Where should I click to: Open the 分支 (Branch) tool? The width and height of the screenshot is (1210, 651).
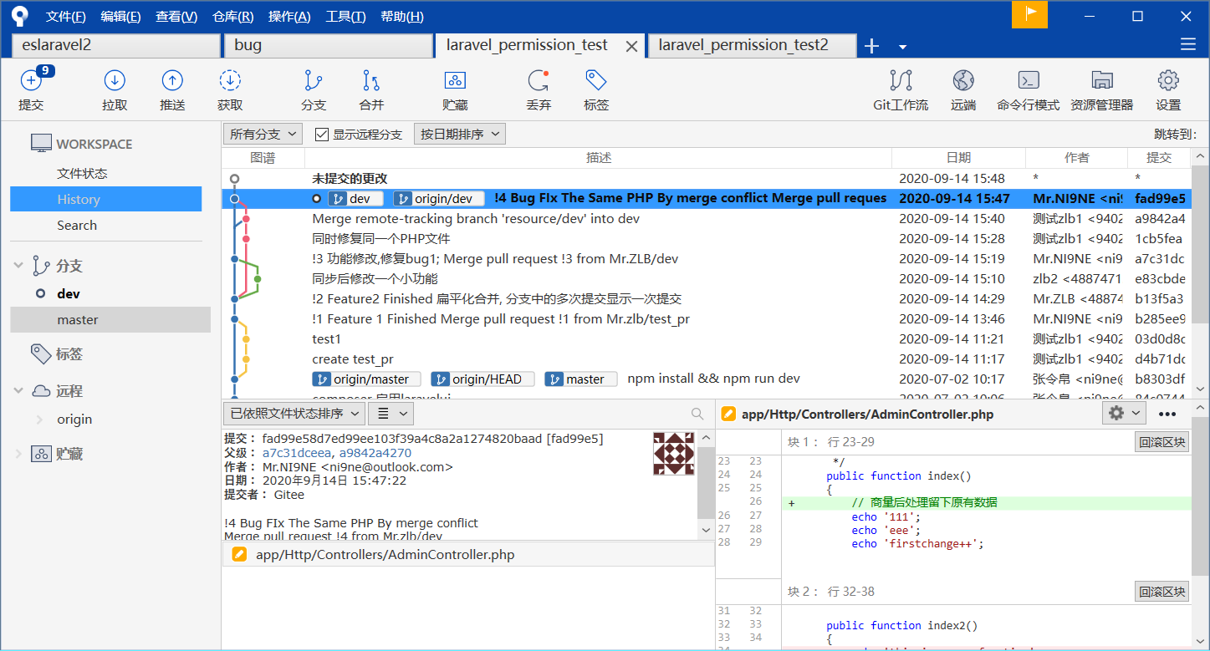314,81
